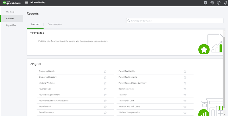Open the Total Pay report

(x=123, y=95)
